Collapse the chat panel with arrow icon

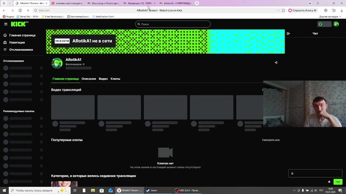click(x=288, y=33)
